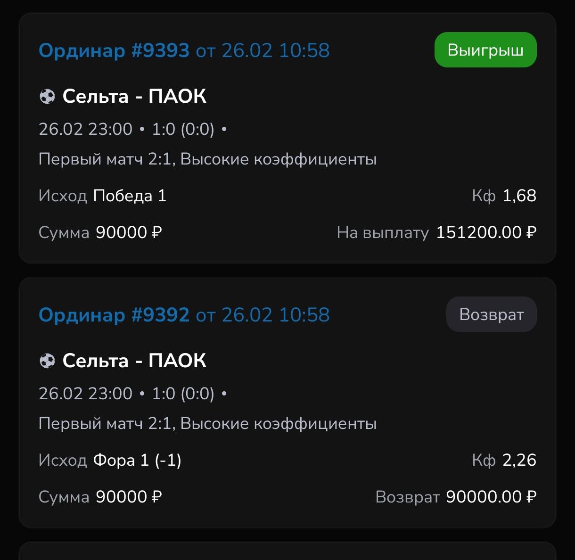
Task: Click the Кф 2,26 odds value
Action: point(504,461)
